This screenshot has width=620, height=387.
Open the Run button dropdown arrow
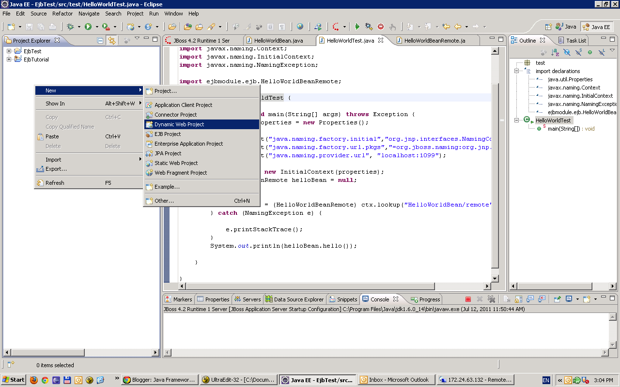[97, 26]
